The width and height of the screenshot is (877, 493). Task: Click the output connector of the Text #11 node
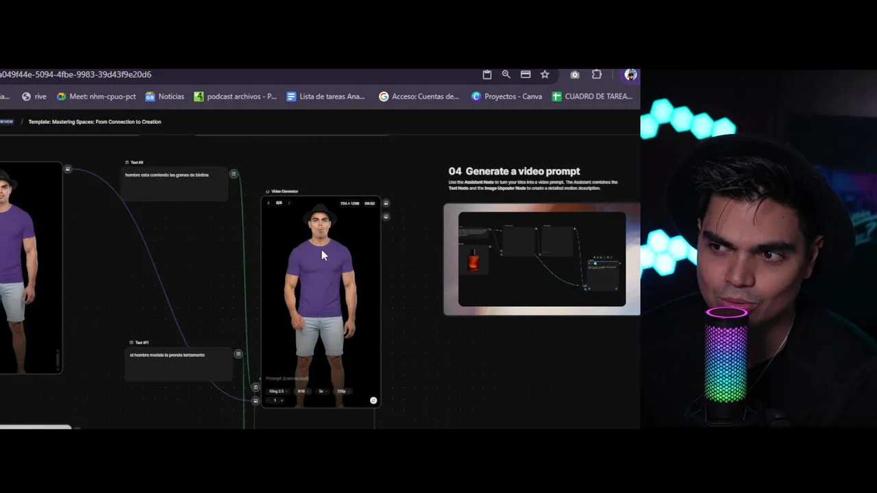pos(238,354)
